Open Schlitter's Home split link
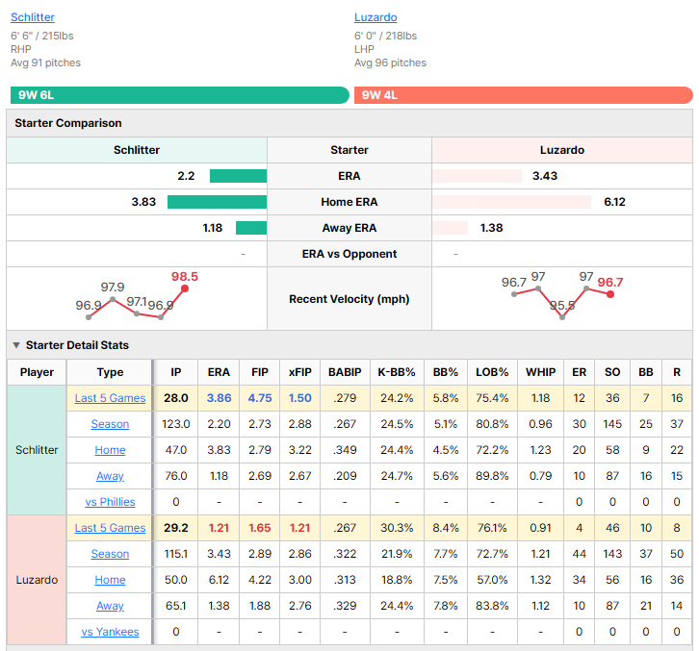This screenshot has height=651, width=699. click(x=110, y=450)
